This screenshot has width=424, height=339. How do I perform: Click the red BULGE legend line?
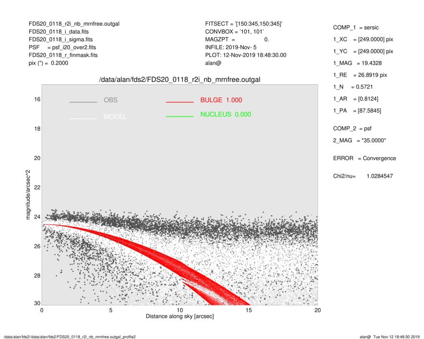pyautogui.click(x=179, y=102)
